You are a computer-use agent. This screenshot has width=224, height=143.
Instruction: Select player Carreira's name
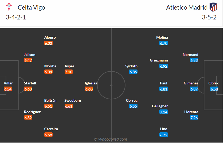[51, 129]
